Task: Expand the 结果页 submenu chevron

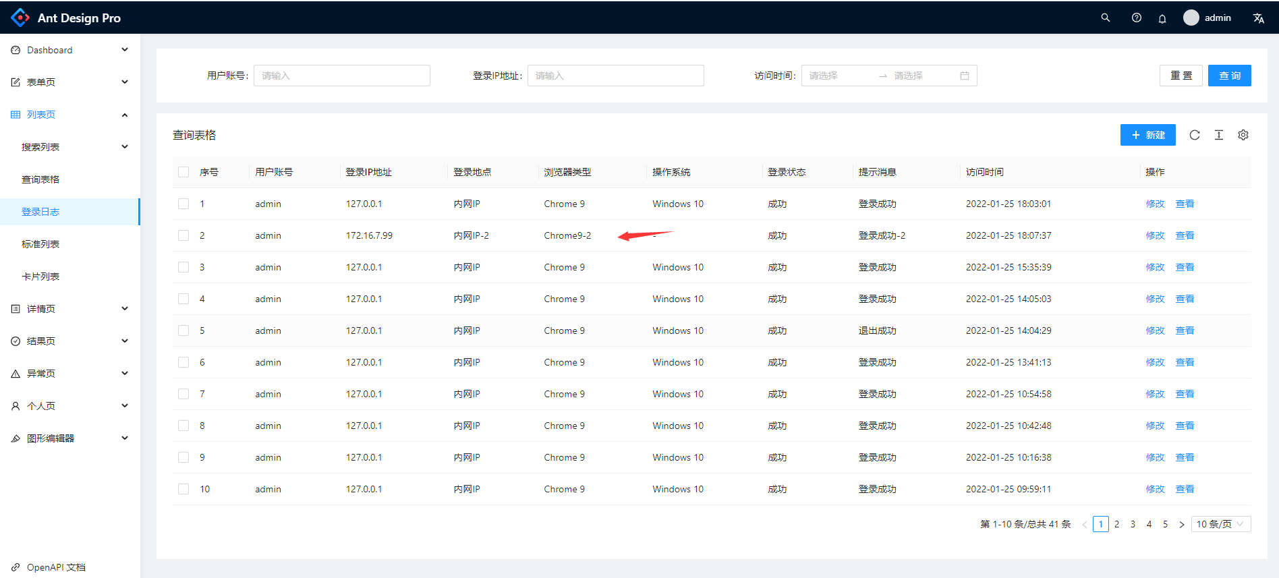Action: [x=125, y=341]
